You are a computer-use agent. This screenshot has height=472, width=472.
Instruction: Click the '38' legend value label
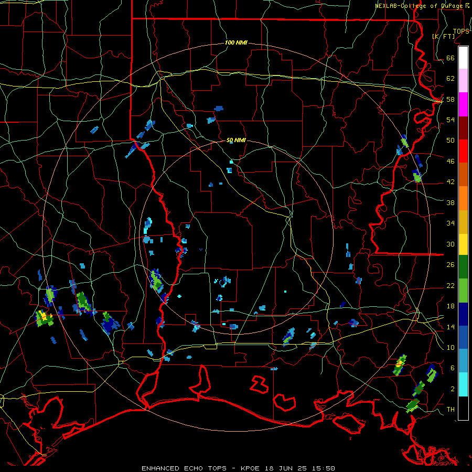pos(450,202)
